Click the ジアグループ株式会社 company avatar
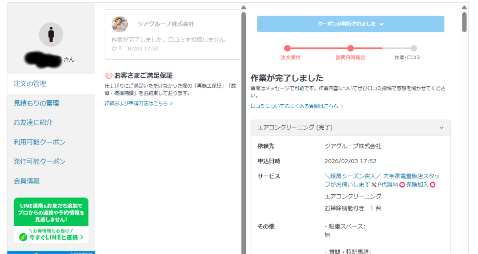This screenshot has width=478, height=254. pos(120,24)
